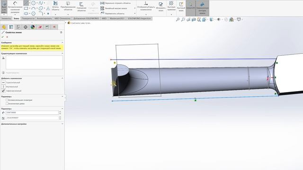Switch to the Эскиз (Sketch) tab
Viewport: 303px width, 170px height.
(16, 18)
